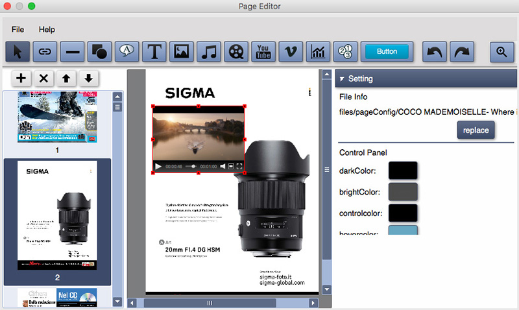Select page 2 SIGMA thumbnail

(57, 215)
